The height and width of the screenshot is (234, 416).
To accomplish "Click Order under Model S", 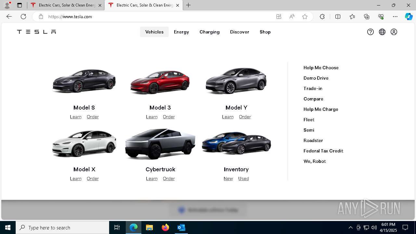I will pos(93,117).
